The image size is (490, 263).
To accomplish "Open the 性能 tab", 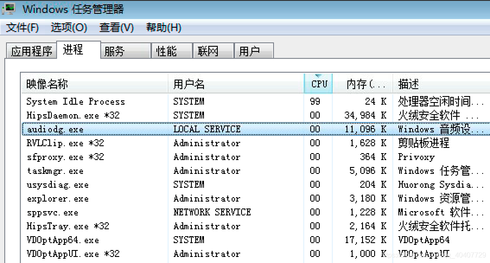I will point(171,51).
